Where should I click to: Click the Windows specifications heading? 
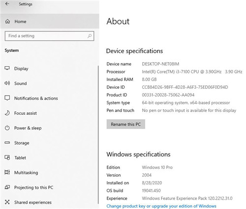pyautogui.click(x=138, y=155)
